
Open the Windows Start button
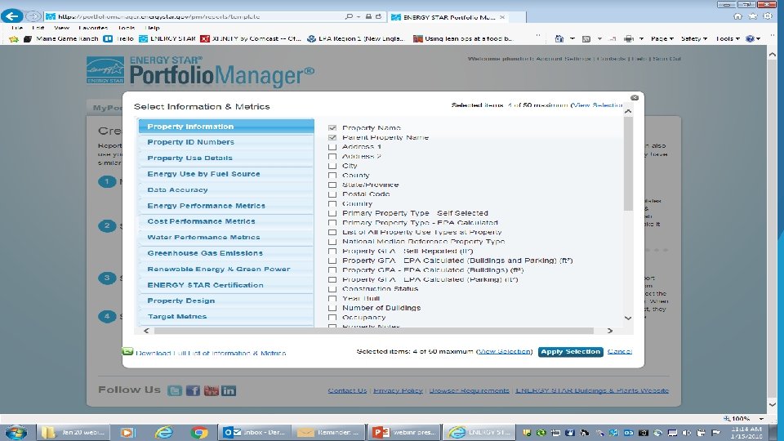[x=16, y=432]
